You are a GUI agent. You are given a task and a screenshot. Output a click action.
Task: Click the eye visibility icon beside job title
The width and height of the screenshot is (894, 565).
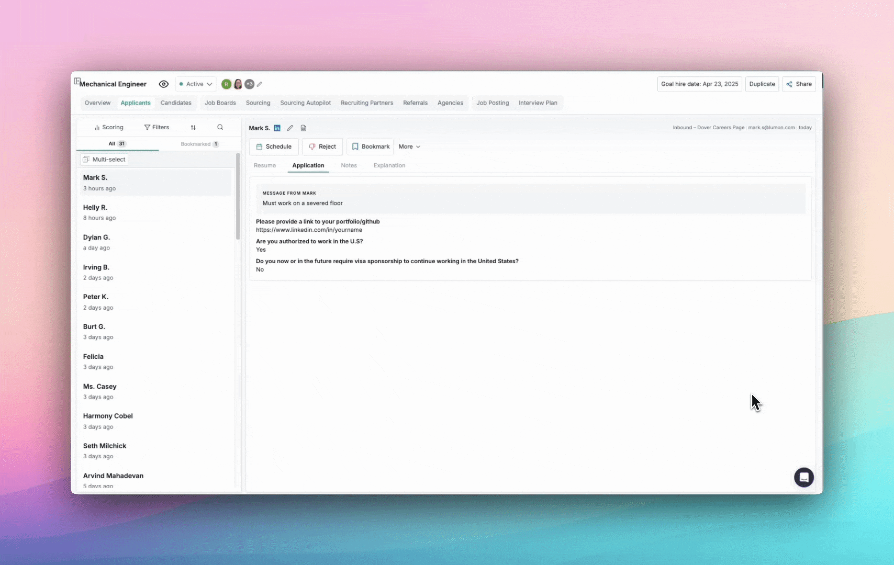(x=164, y=84)
